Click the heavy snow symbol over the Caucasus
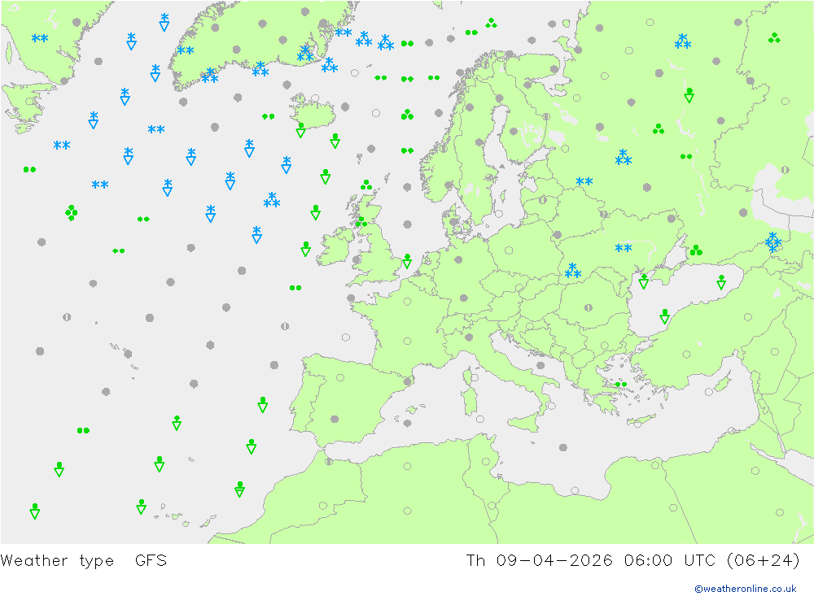814x596 pixels. click(x=773, y=242)
